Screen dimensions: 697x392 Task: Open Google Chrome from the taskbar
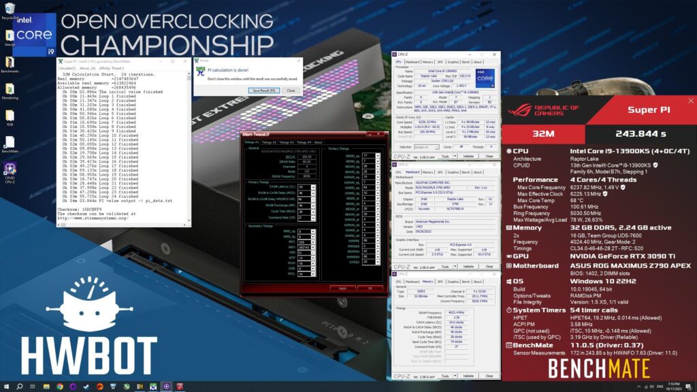60,387
